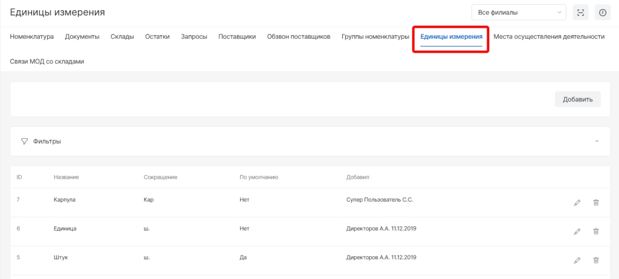Image resolution: width=619 pixels, height=279 pixels.
Task: Edit the Штук unit row
Action: pos(577,260)
